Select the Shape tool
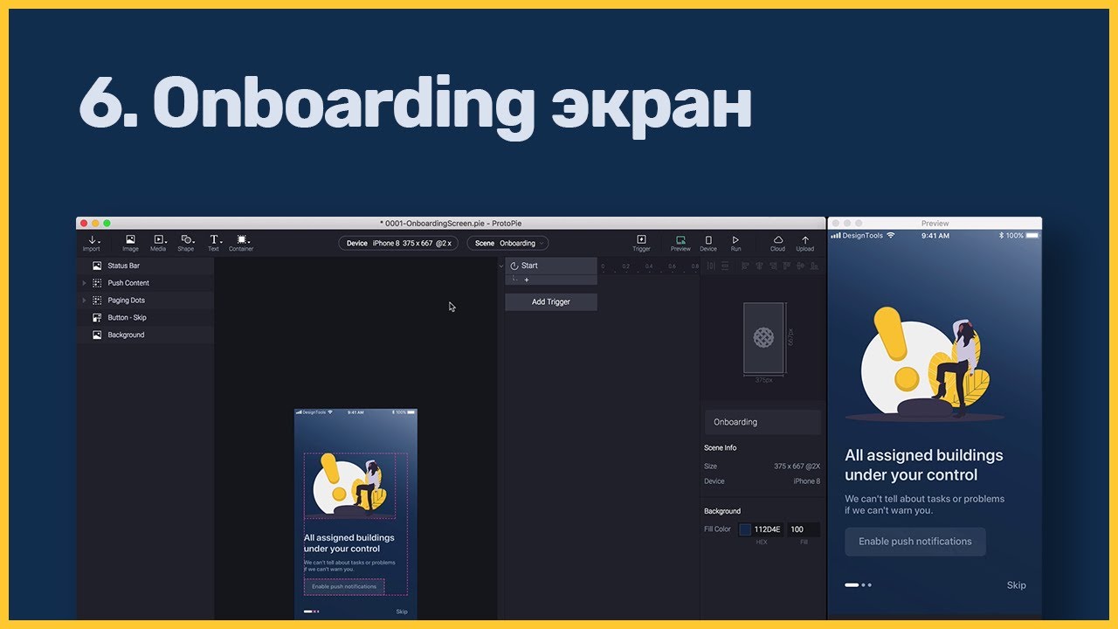 (x=186, y=243)
